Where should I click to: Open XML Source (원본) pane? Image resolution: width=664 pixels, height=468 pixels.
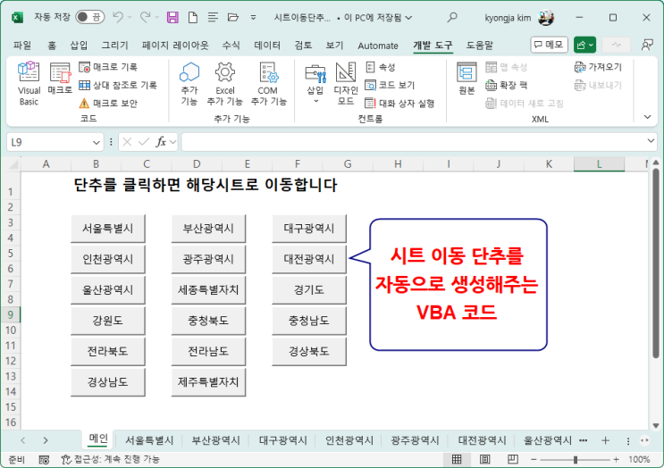coord(466,79)
